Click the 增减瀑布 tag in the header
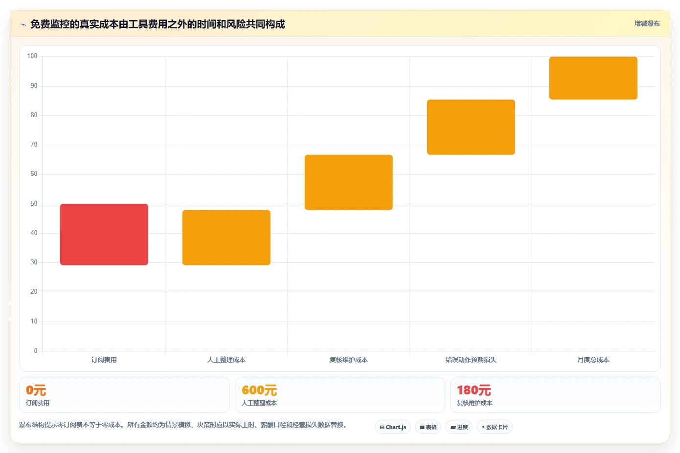Screen dimensions: 680x453 tap(647, 23)
